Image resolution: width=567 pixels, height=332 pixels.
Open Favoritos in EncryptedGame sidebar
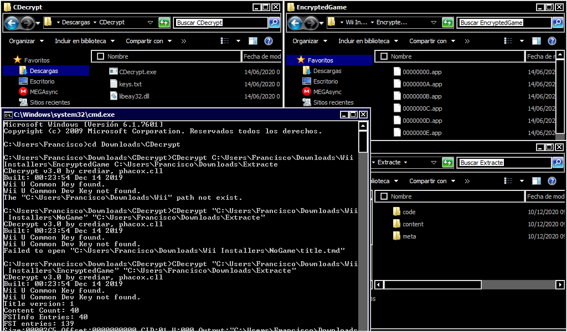pos(320,60)
